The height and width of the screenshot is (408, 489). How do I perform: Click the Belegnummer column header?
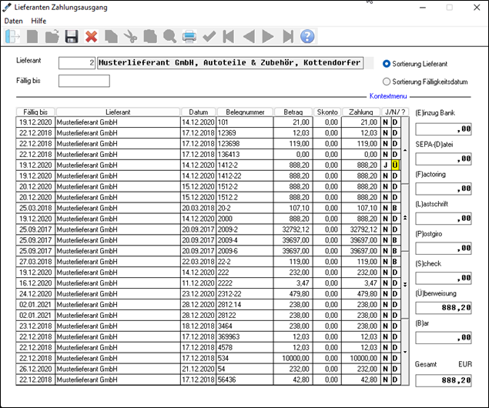[245, 112]
